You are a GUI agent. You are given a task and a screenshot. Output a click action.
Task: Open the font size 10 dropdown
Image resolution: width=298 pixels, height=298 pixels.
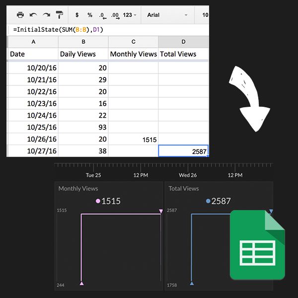pos(205,15)
